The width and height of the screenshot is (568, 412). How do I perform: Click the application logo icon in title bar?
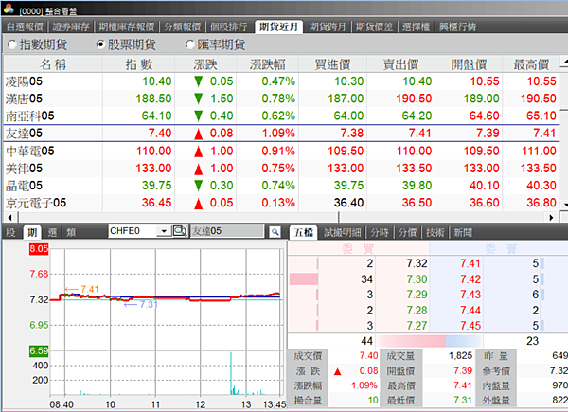click(9, 9)
